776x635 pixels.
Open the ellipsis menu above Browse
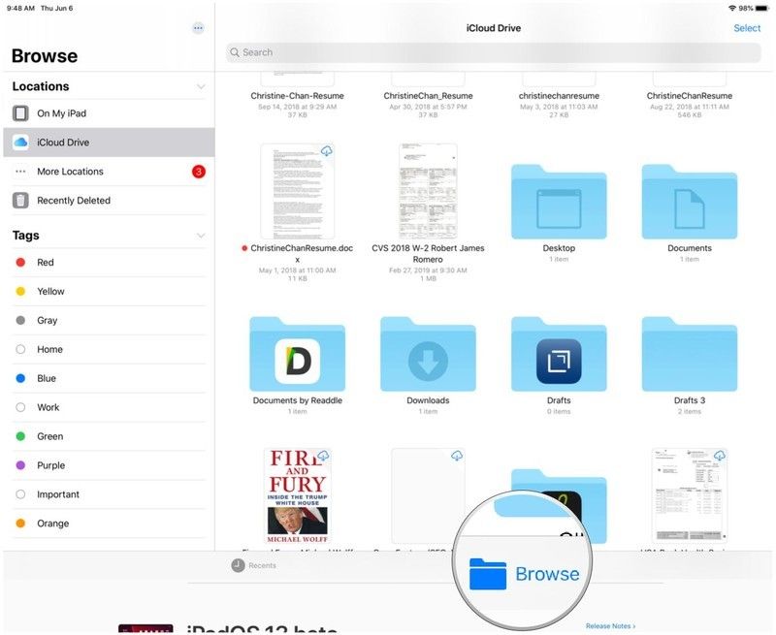[x=198, y=28]
